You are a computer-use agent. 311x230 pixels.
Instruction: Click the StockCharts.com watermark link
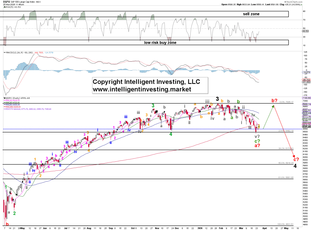[x=297, y=2]
